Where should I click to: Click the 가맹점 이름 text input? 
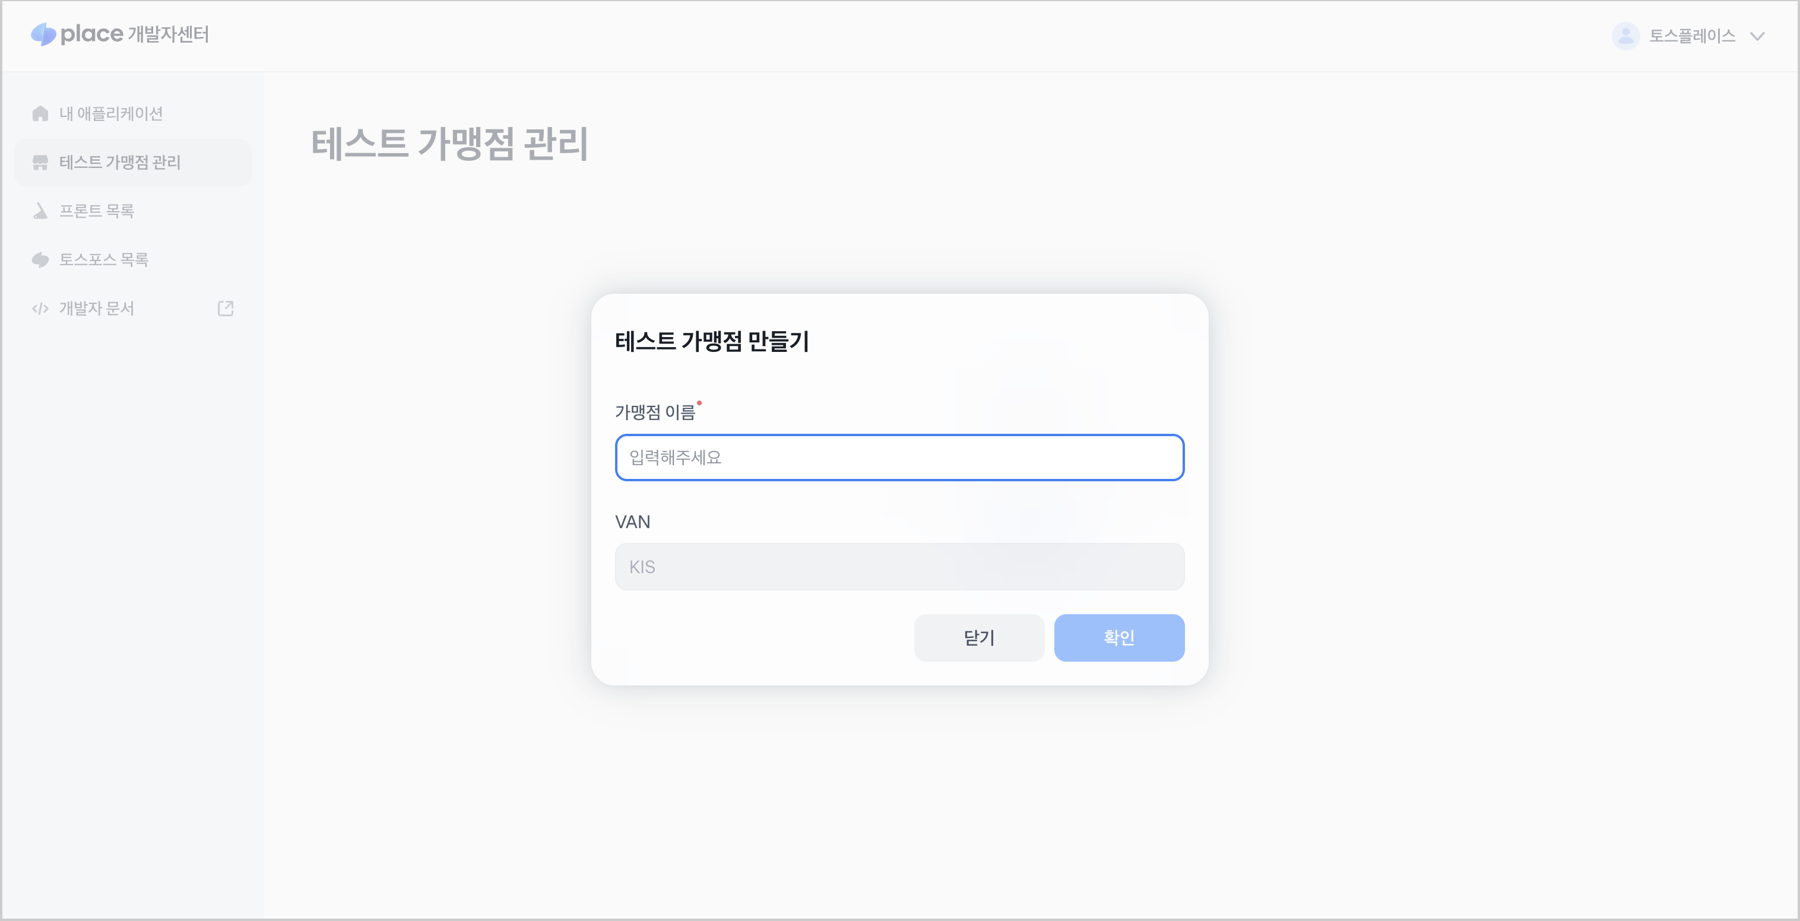pyautogui.click(x=899, y=458)
